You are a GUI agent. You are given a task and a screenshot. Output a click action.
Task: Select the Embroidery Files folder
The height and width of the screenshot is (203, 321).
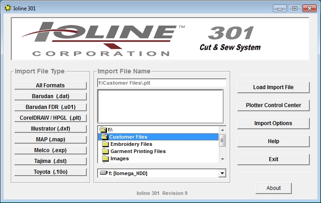pos(158,144)
